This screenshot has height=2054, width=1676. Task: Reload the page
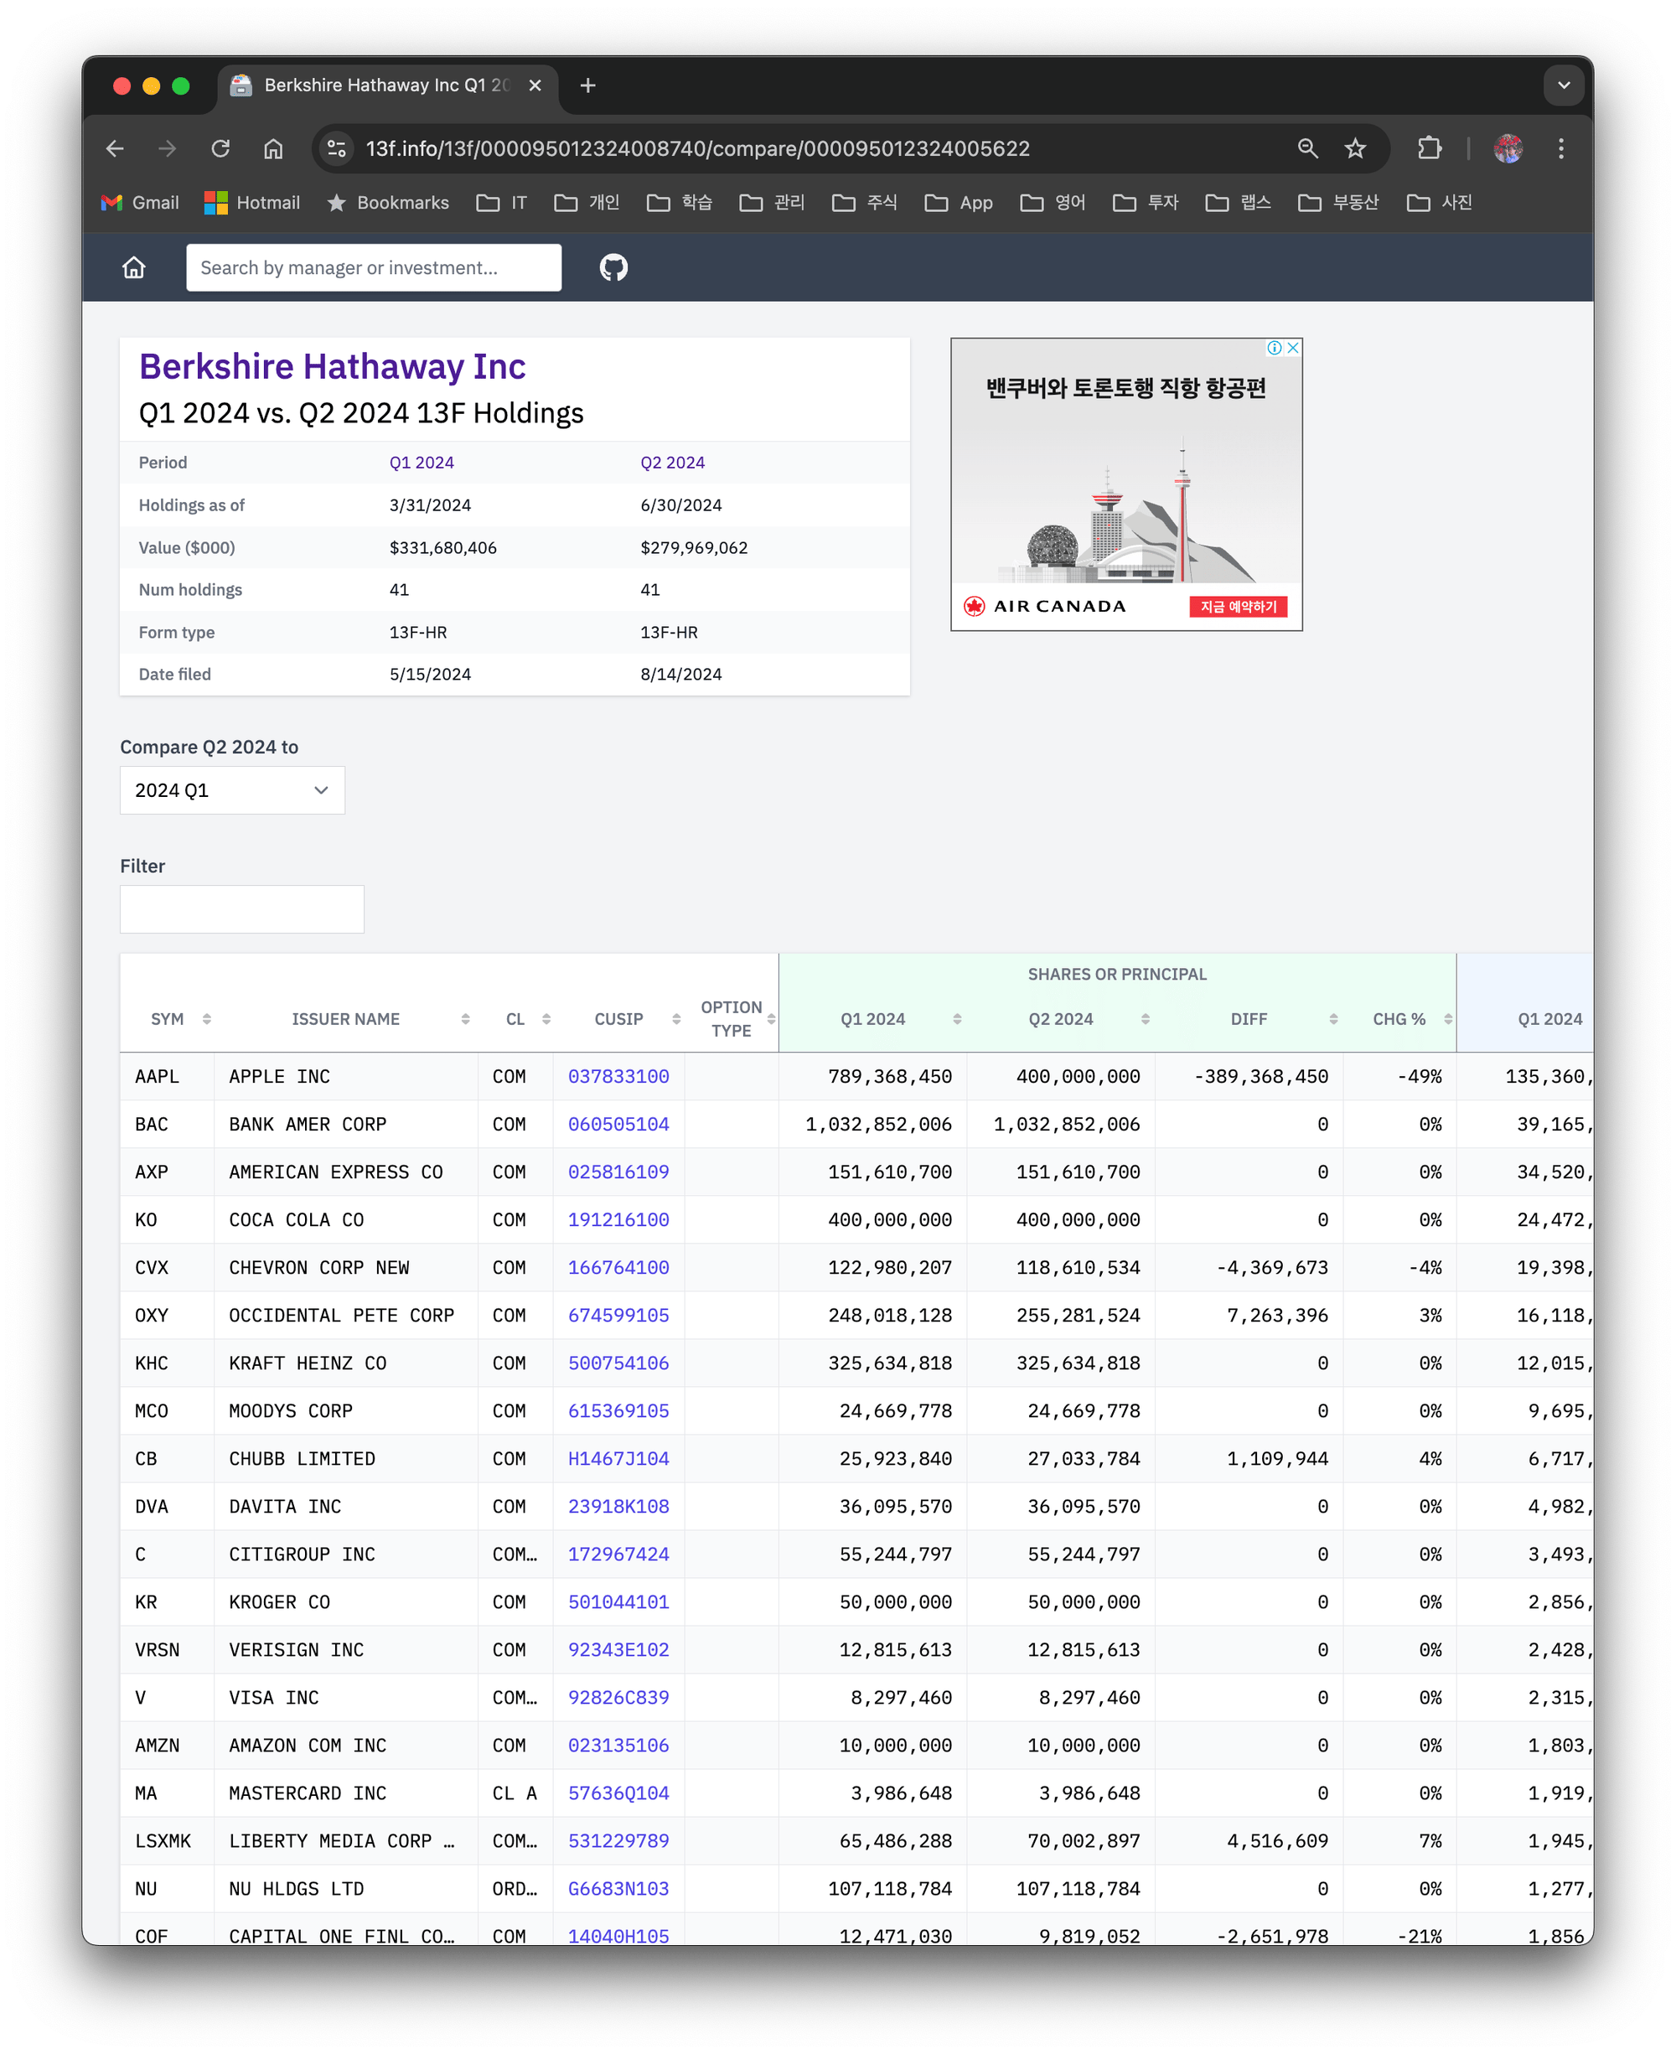(x=221, y=148)
